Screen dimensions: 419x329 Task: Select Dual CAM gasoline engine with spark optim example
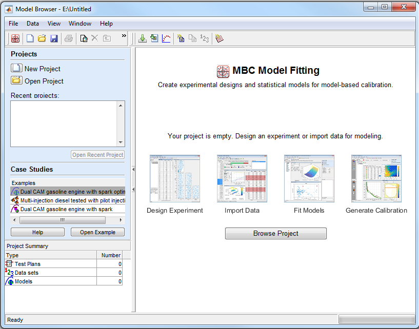(68, 192)
